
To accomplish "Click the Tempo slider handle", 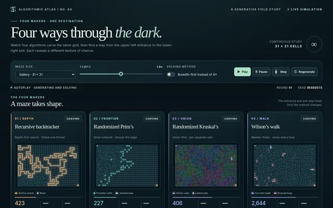I will (x=121, y=74).
